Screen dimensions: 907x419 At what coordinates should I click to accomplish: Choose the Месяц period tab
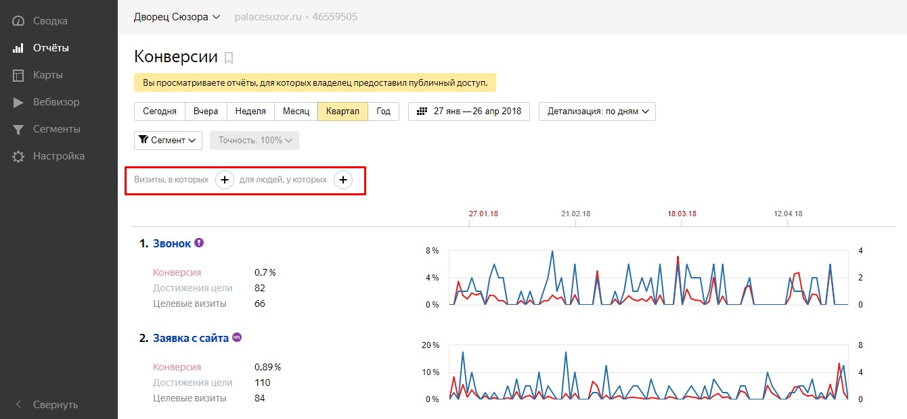296,112
